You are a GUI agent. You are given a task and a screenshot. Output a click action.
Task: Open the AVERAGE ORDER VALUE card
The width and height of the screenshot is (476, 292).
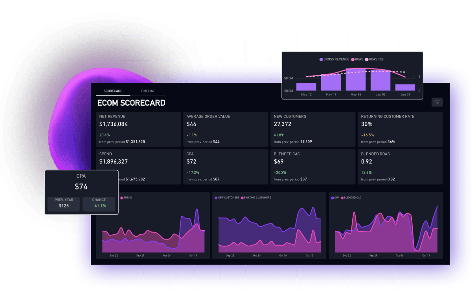click(x=225, y=129)
